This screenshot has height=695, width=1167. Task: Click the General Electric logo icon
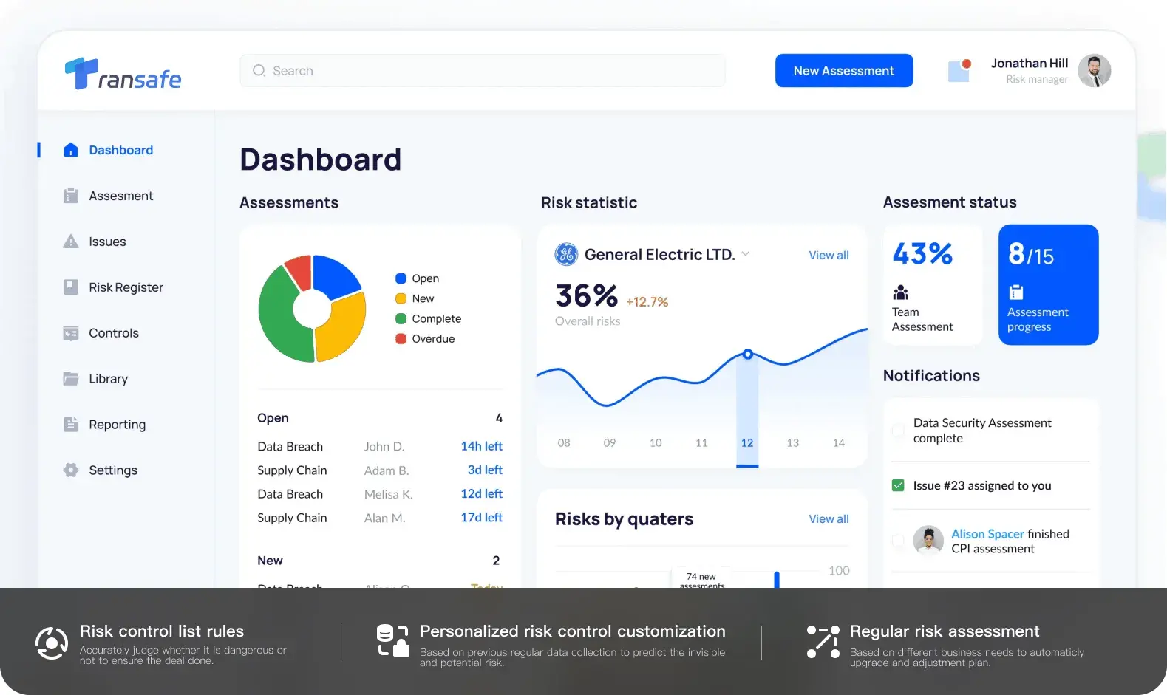tap(566, 254)
